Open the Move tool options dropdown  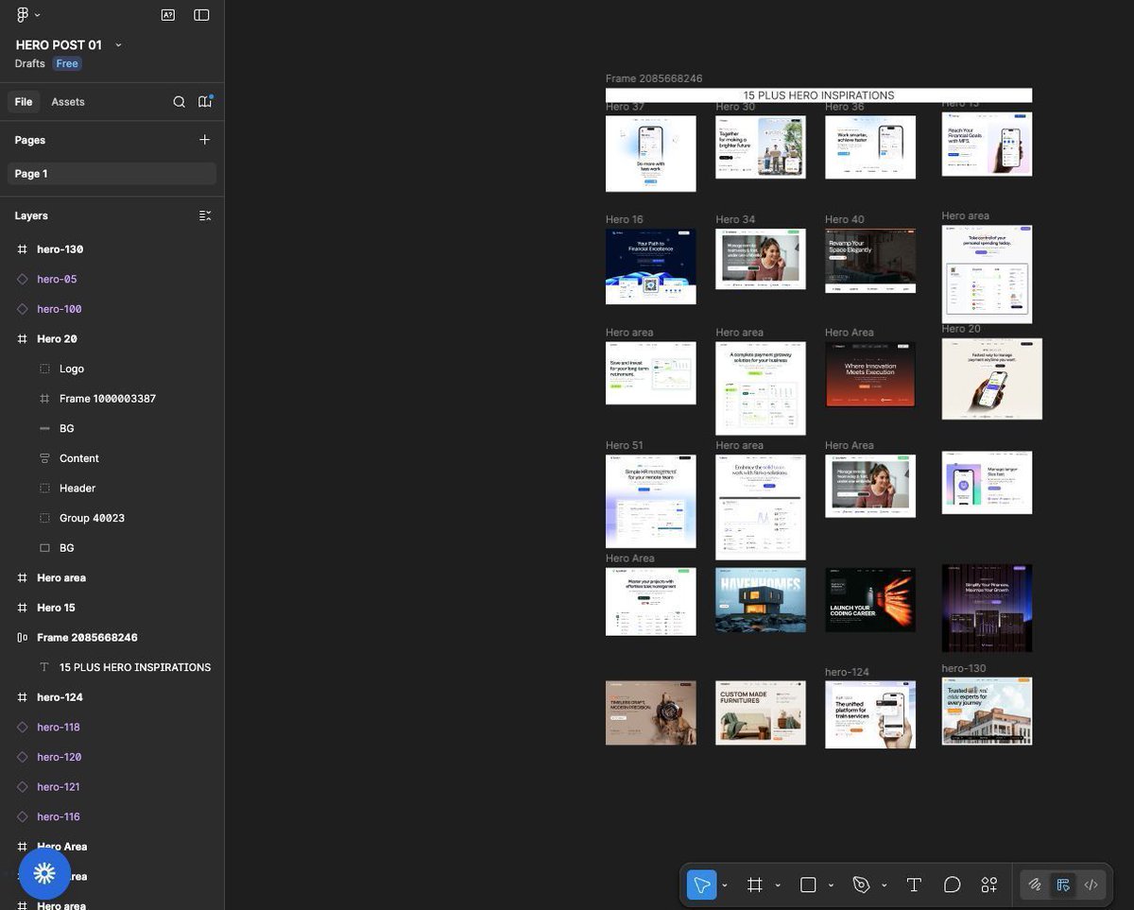tap(725, 885)
